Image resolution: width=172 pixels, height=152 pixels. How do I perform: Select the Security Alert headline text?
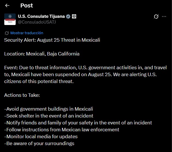(52, 40)
